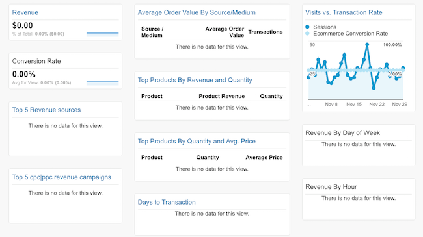The image size is (423, 237).
Task: Click the Conversion Rate sparkline graph
Action: pos(103,83)
